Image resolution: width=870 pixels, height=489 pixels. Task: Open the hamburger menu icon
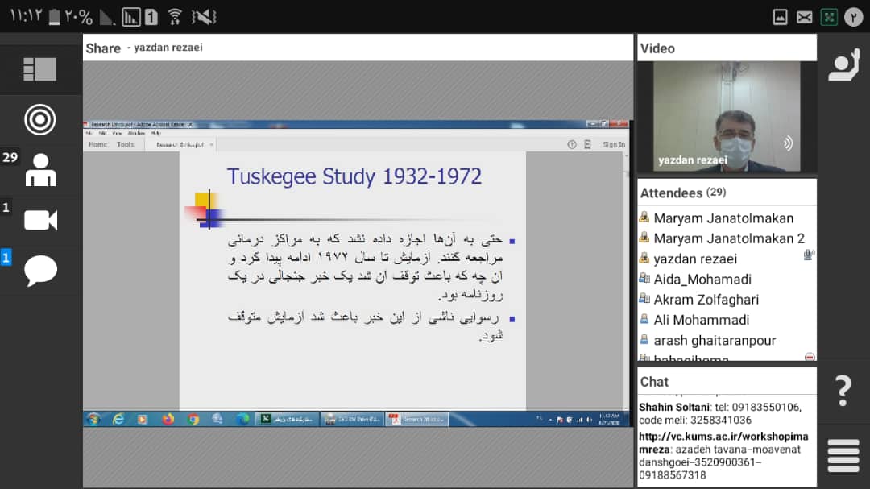(843, 455)
